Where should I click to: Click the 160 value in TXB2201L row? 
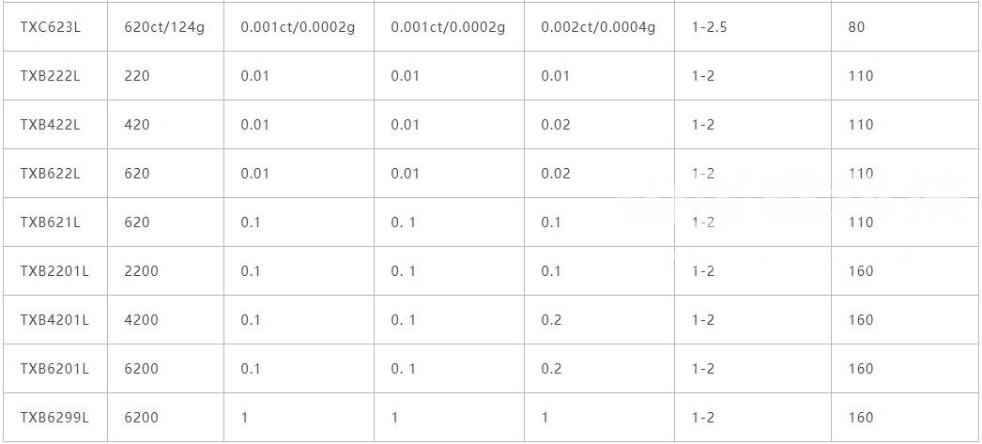point(861,271)
